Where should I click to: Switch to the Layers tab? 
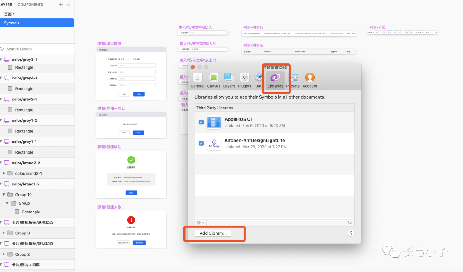tap(6, 5)
